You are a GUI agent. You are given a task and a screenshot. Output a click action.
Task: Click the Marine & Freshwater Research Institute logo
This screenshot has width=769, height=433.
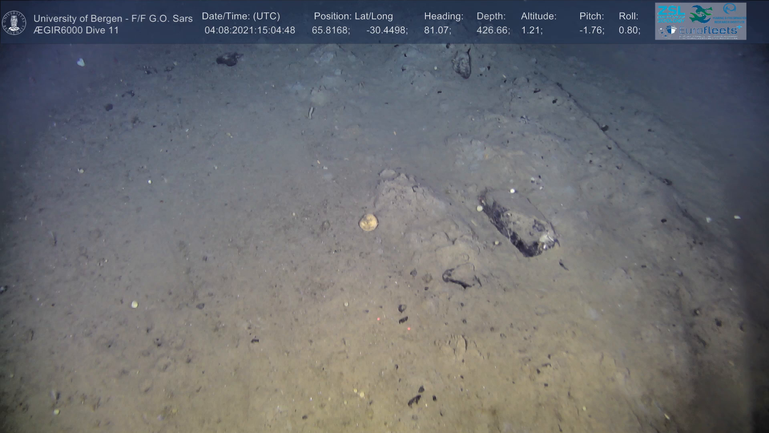tap(730, 13)
